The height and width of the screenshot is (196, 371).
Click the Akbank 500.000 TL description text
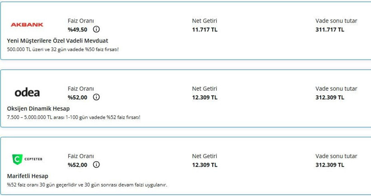[x=63, y=49]
